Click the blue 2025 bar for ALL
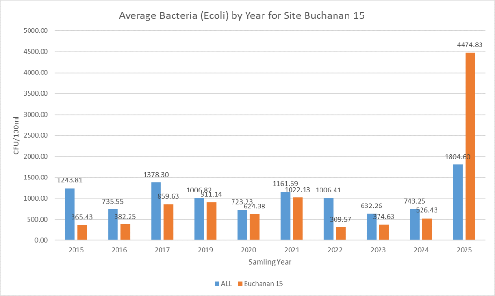495x296 pixels. tap(457, 202)
